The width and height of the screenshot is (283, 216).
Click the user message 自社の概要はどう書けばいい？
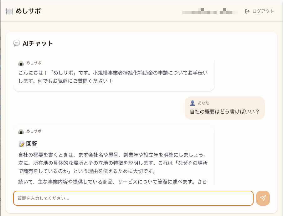tap(224, 111)
